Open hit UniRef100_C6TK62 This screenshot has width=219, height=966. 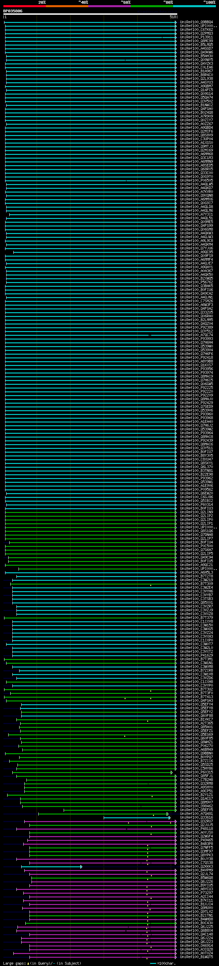(x=196, y=29)
